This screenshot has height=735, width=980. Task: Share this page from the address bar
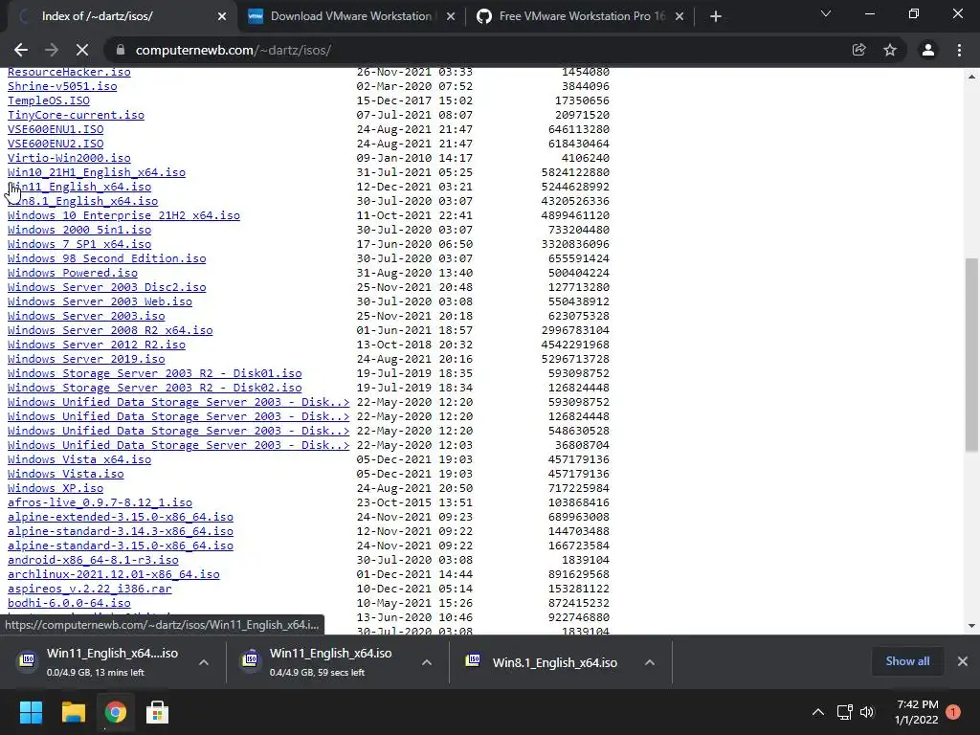[858, 50]
